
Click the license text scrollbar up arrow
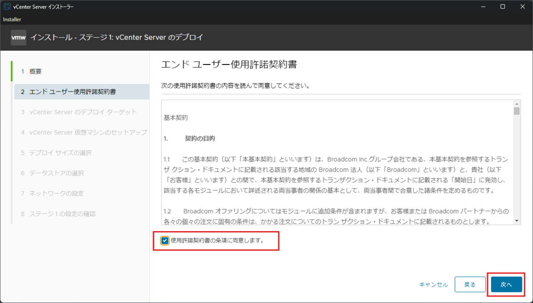(517, 104)
